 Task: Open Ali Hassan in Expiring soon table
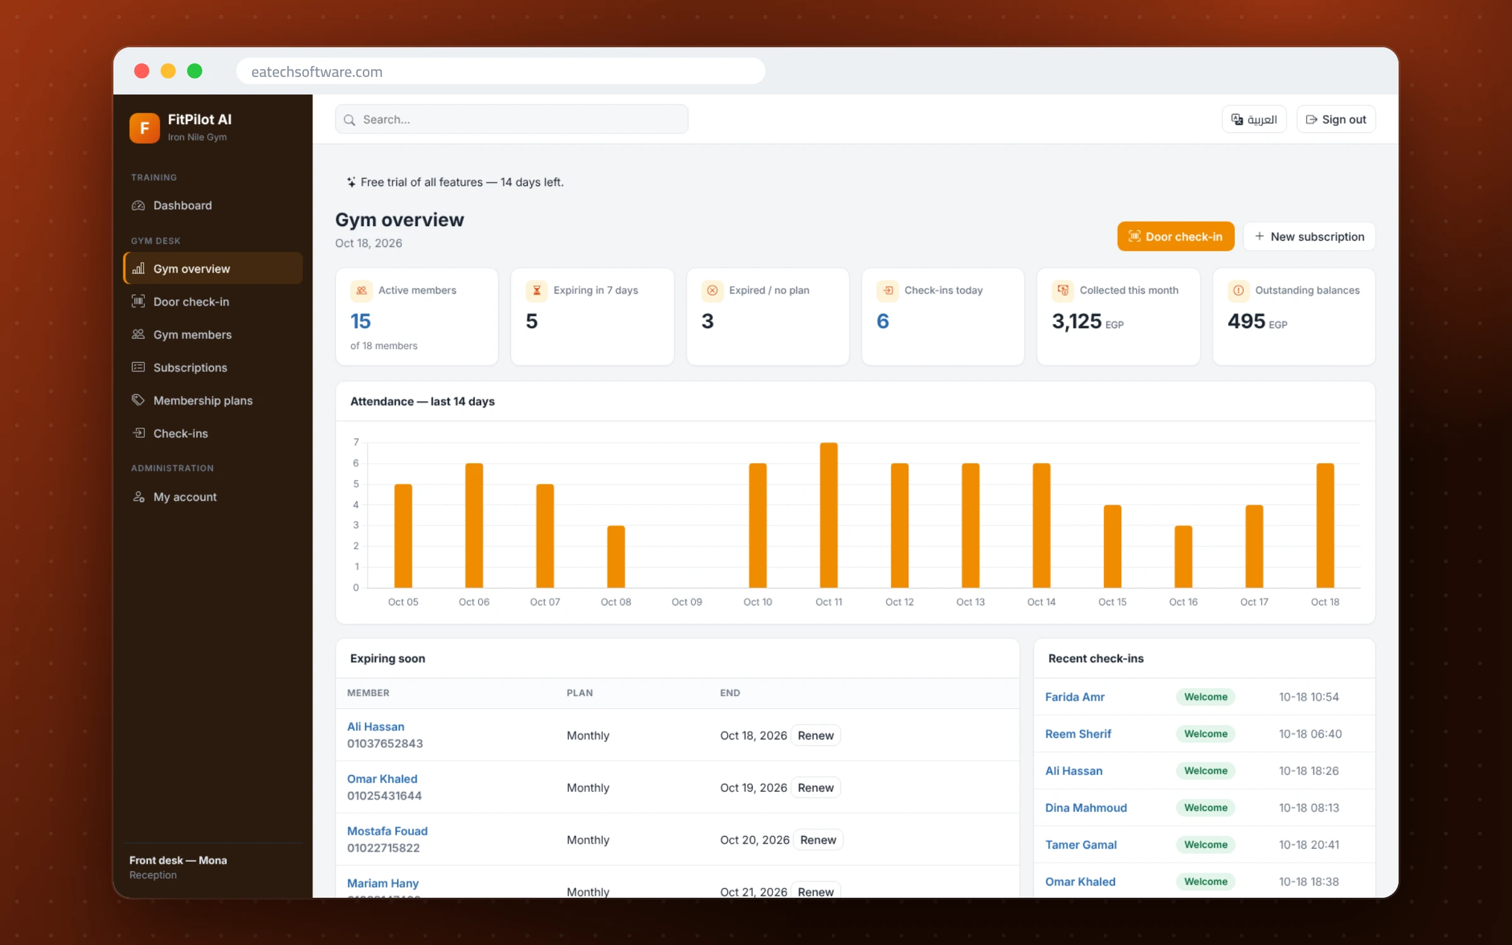[x=375, y=726]
